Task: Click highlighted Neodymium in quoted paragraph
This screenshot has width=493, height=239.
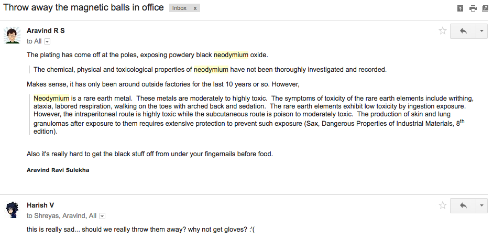Action: (x=51, y=99)
